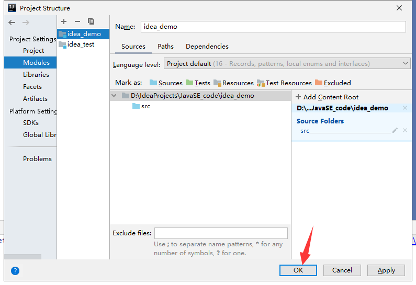Remove selected module with minus icon
Screen dimensions: 416x285
77,21
